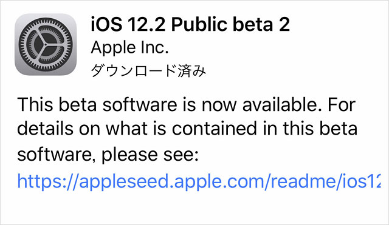The width and height of the screenshot is (389, 225).
Task: Click the Settings gear app icon
Action: coord(46,44)
